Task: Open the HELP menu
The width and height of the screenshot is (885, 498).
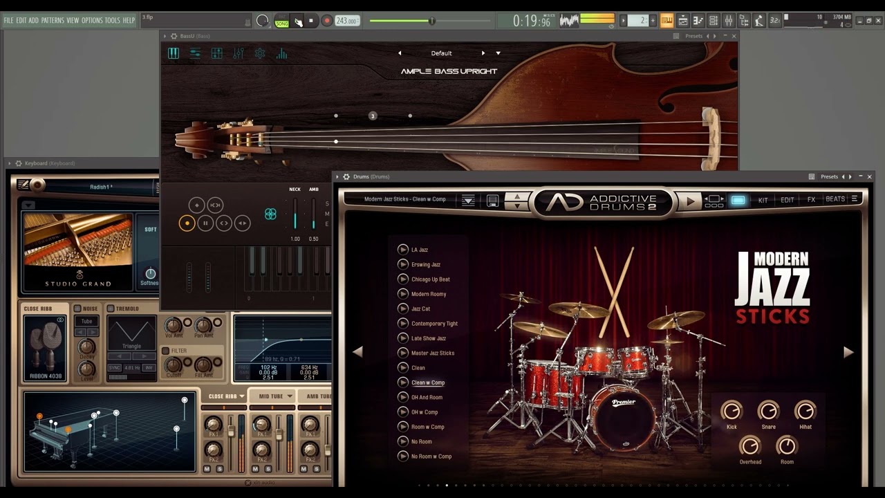Action: (x=129, y=21)
